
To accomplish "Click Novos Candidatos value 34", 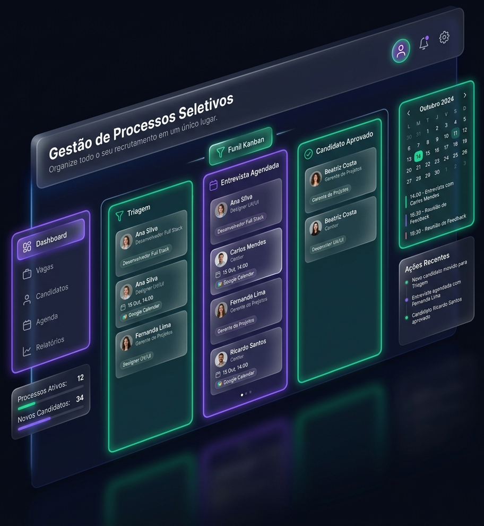I will [x=80, y=398].
